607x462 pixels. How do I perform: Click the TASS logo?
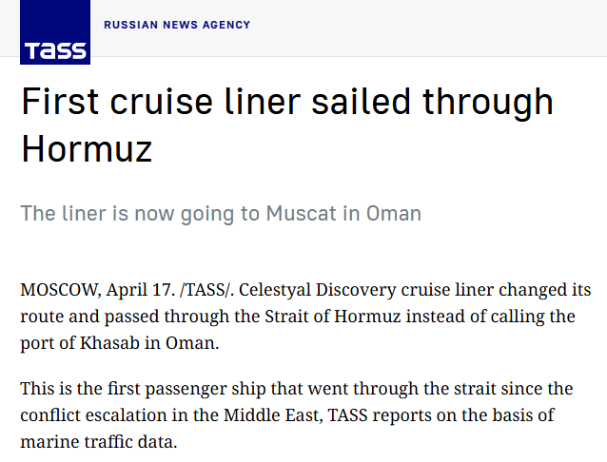point(55,32)
